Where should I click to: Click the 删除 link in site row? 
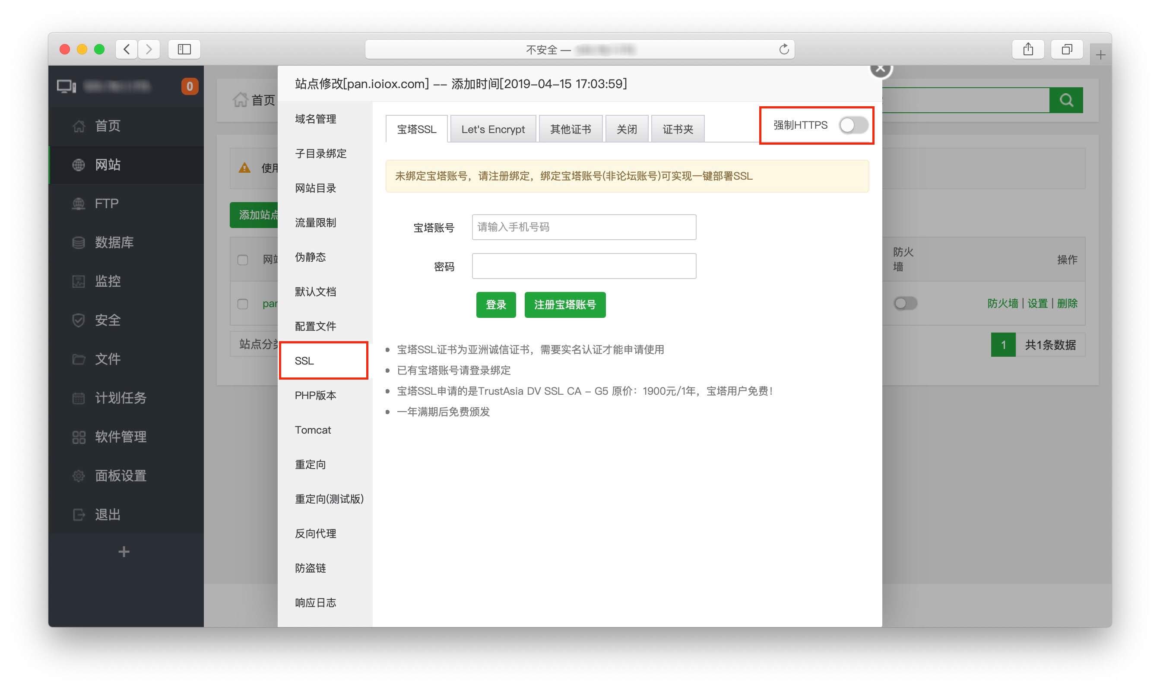pyautogui.click(x=1067, y=304)
